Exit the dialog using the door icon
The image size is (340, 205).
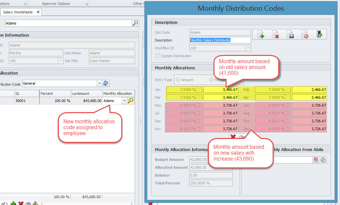pos(319,34)
